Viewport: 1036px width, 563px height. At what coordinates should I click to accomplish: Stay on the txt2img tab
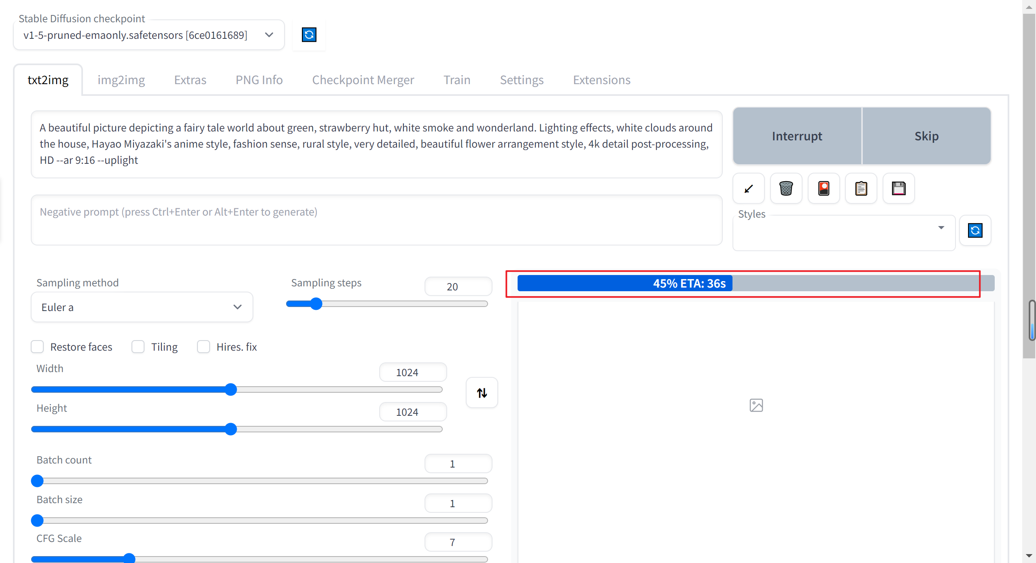pos(48,80)
